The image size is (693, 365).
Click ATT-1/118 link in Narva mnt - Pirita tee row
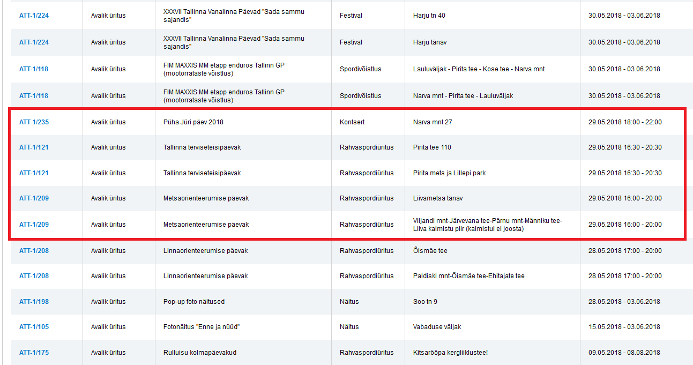coord(34,96)
